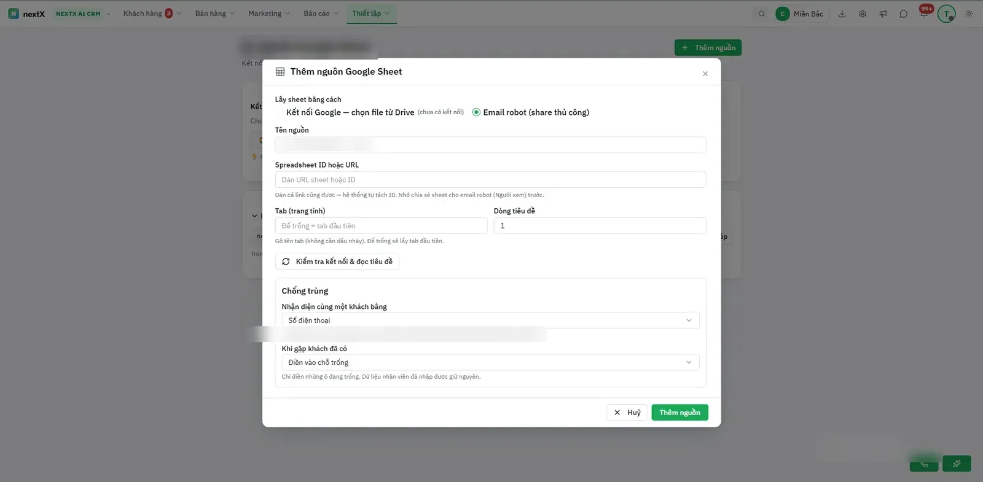Open the Miền Bắc branch selector
983x482 pixels.
tap(801, 14)
